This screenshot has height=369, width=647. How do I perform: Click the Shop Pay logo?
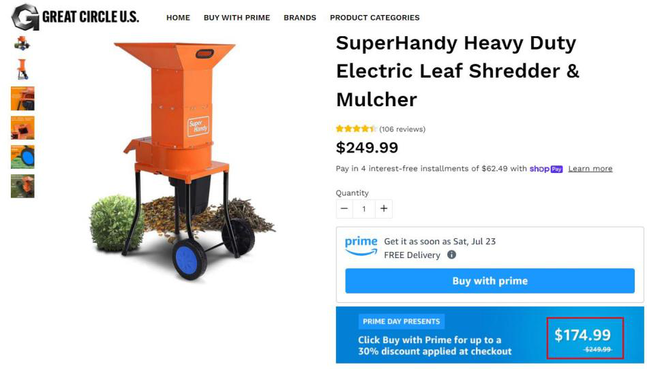pyautogui.click(x=546, y=169)
